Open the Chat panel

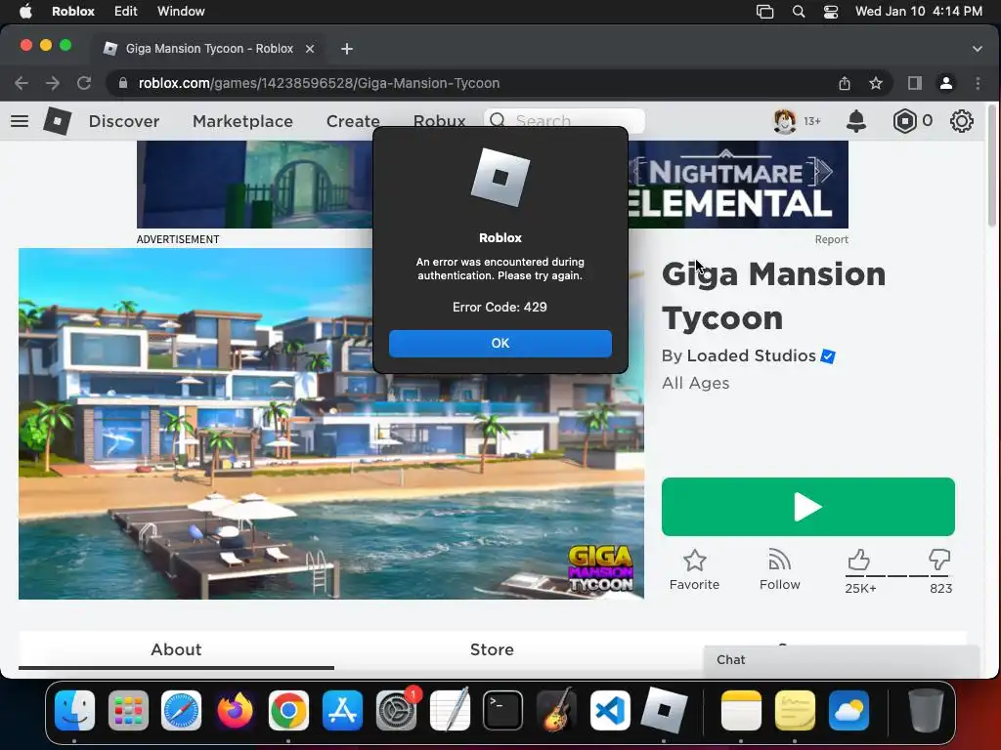pos(842,660)
